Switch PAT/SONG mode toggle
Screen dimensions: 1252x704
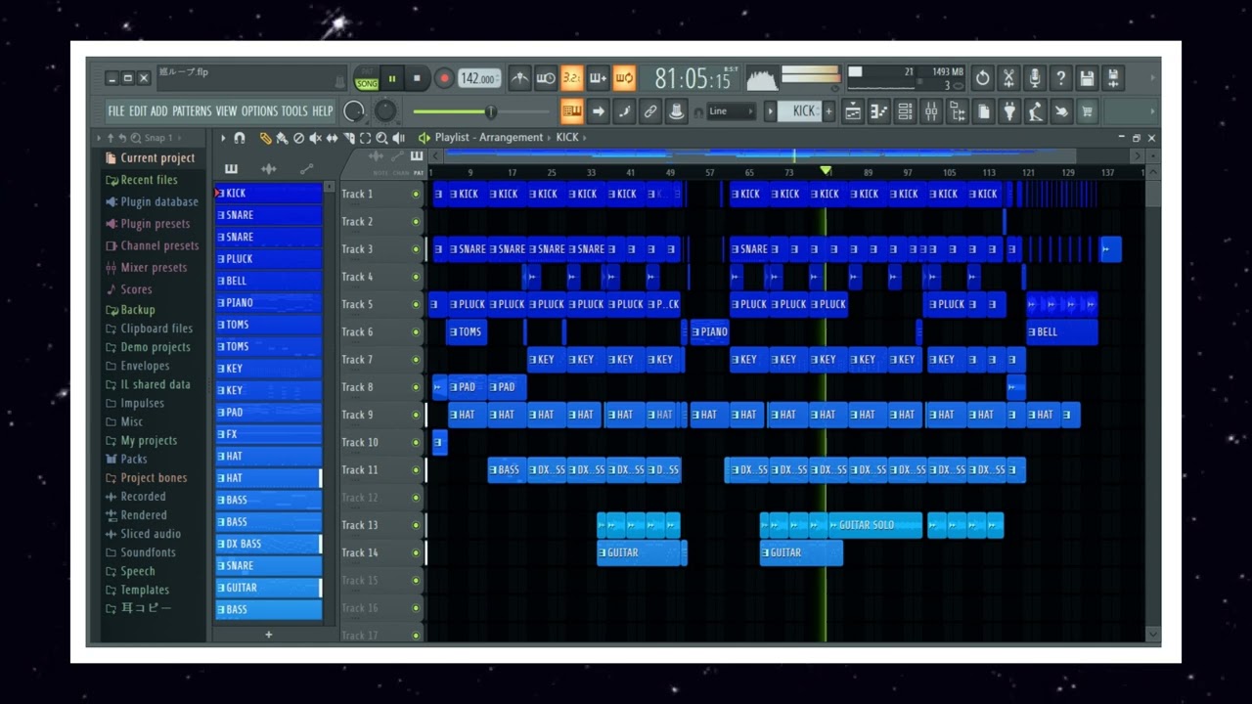[x=366, y=78]
